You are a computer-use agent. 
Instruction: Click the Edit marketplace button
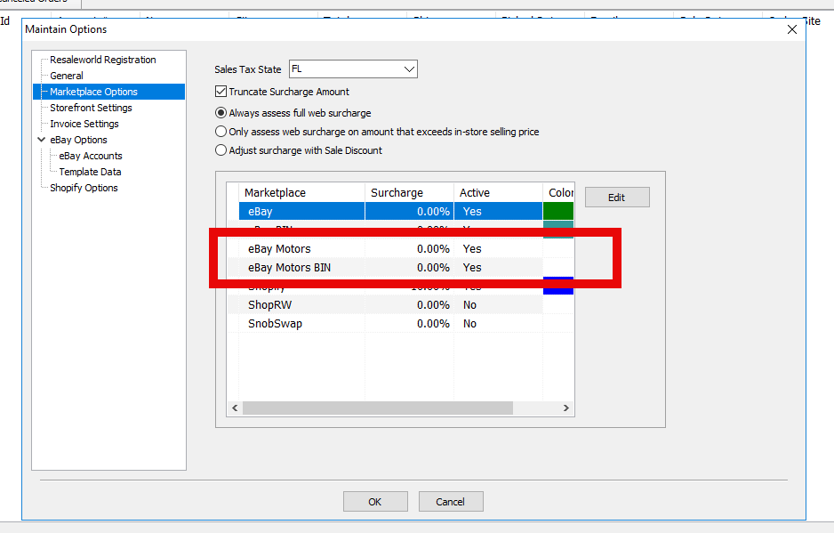tap(617, 197)
